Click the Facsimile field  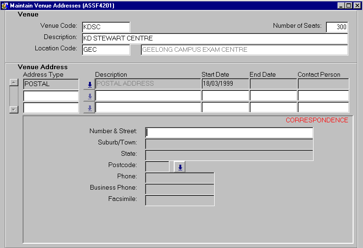point(180,200)
